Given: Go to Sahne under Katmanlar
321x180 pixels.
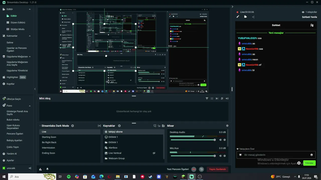Looking at the screenshot, I should pyautogui.click(x=10, y=42).
